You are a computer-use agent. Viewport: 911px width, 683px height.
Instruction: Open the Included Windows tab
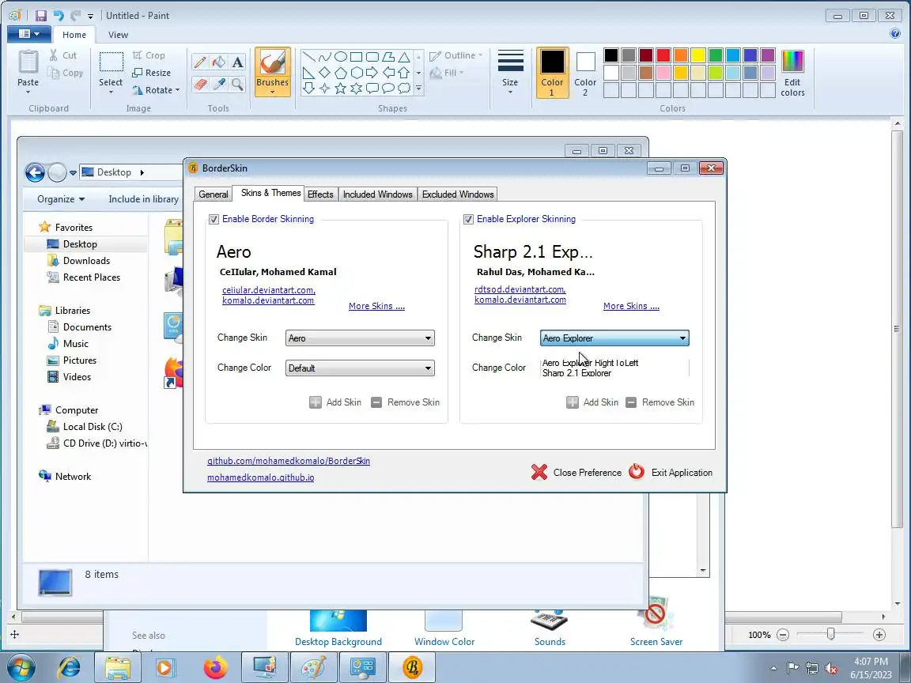[378, 194]
